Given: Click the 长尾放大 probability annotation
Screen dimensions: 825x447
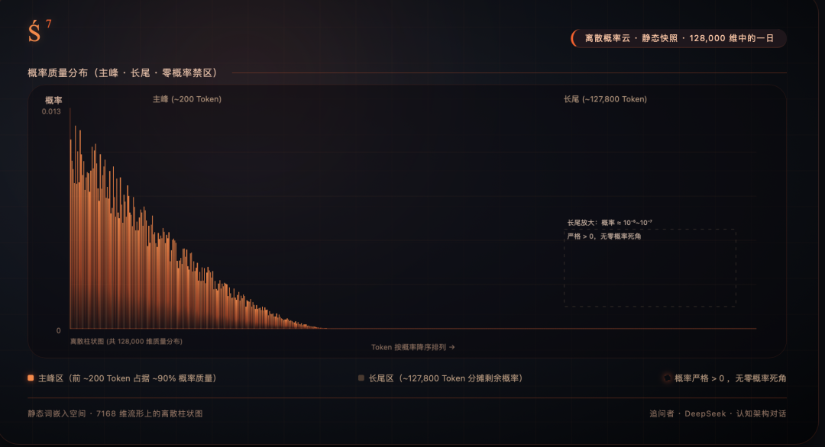Looking at the screenshot, I should (610, 223).
